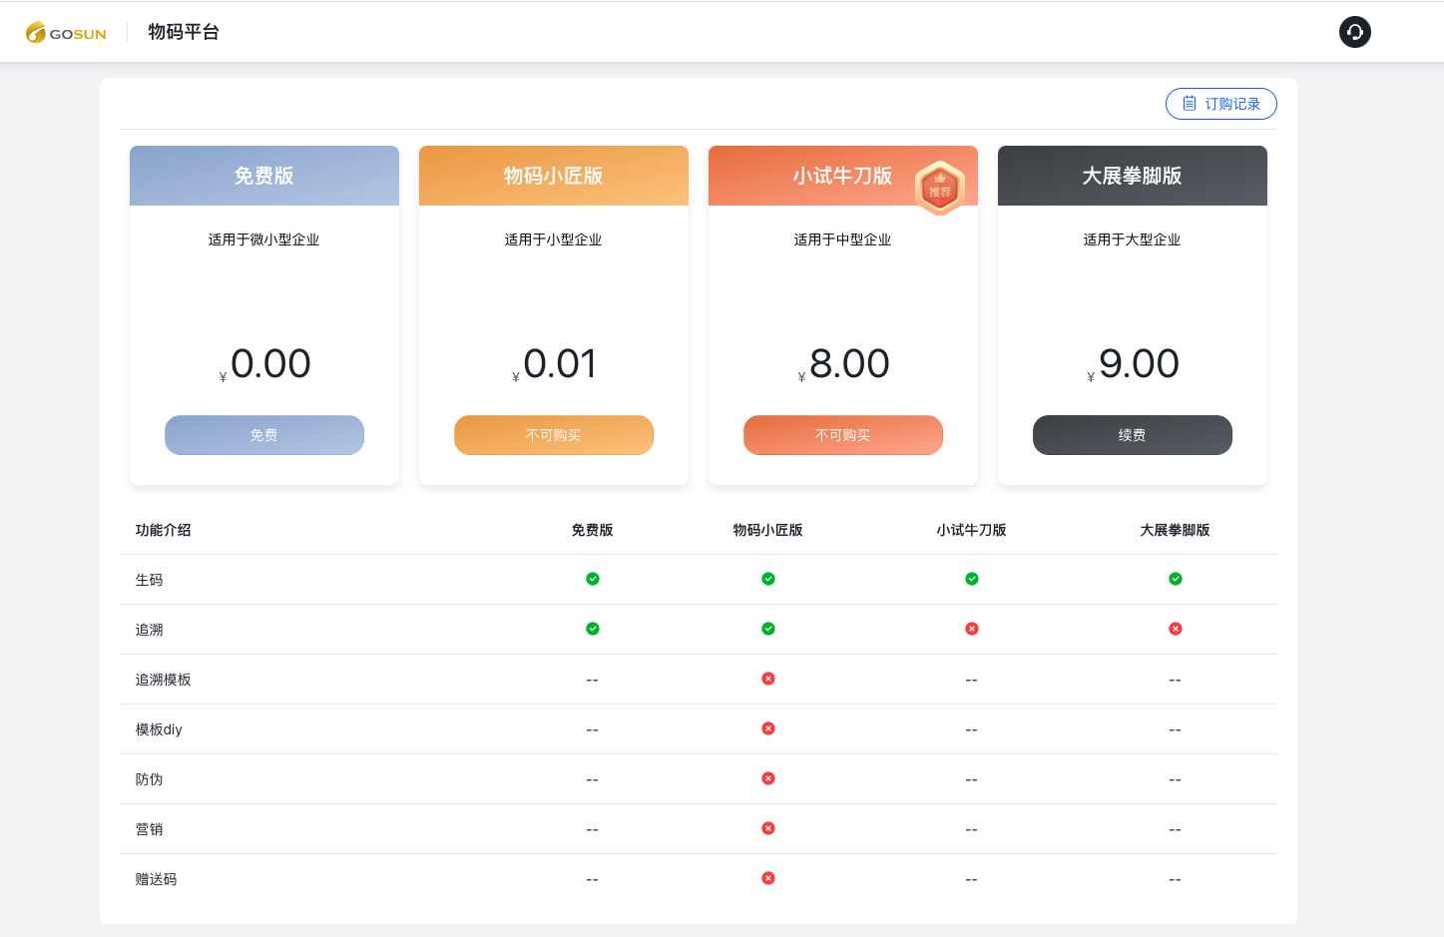Click 物码小匠版 table column header
The width and height of the screenshot is (1444, 937).
pyautogui.click(x=768, y=530)
